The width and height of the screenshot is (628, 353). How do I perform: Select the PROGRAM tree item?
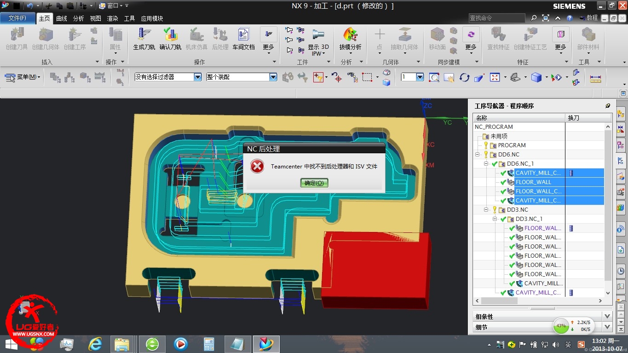coord(512,145)
